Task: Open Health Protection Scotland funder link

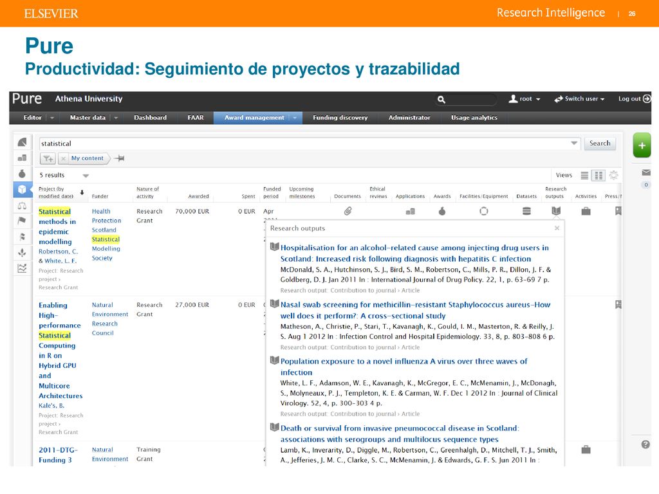Action: pos(106,221)
